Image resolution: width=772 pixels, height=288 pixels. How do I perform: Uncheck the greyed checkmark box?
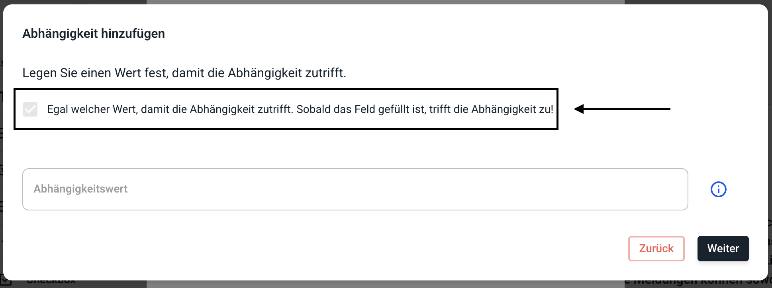coord(30,109)
